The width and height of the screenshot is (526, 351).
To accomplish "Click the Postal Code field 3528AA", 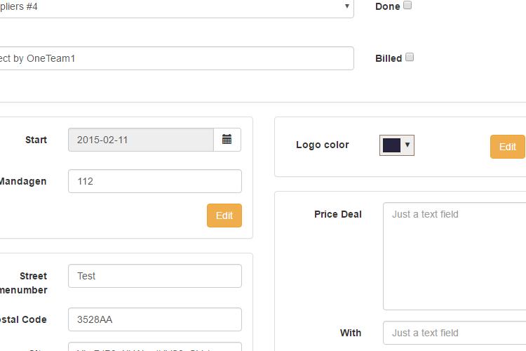I will pos(155,319).
